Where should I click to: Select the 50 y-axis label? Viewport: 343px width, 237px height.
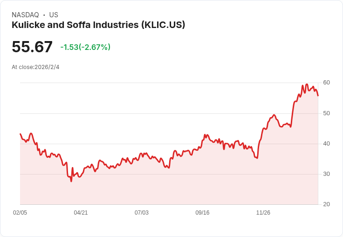coord(326,113)
